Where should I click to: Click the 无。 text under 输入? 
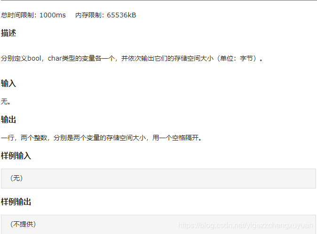(6, 101)
